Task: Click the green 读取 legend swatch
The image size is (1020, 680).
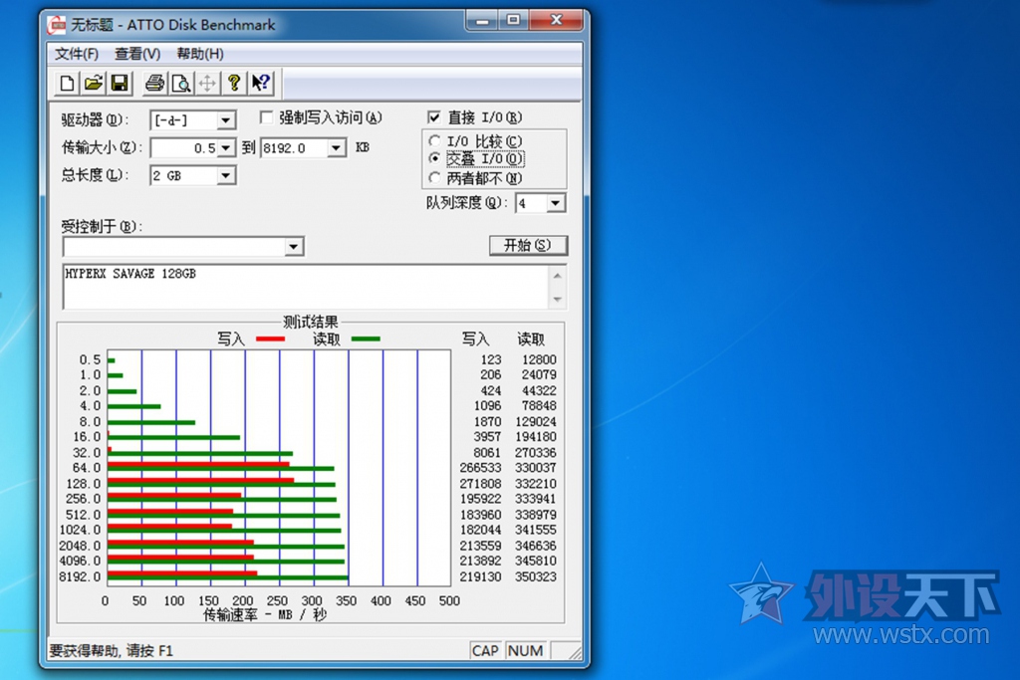Action: click(366, 339)
